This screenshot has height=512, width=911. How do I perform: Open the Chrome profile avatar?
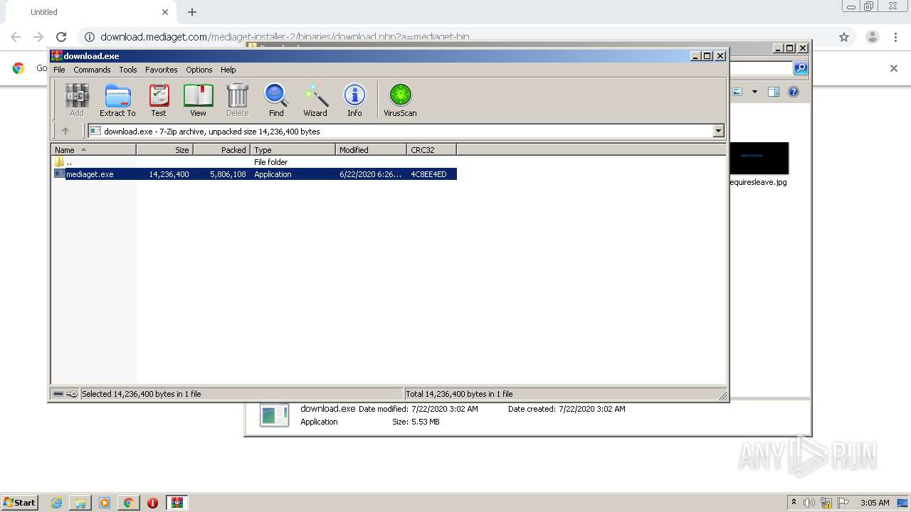tap(872, 37)
